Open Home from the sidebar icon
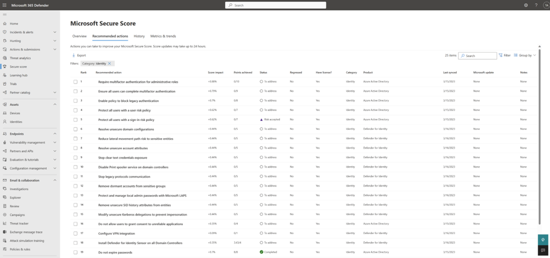Screen dimensions: 550x258 pyautogui.click(x=4, y=24)
